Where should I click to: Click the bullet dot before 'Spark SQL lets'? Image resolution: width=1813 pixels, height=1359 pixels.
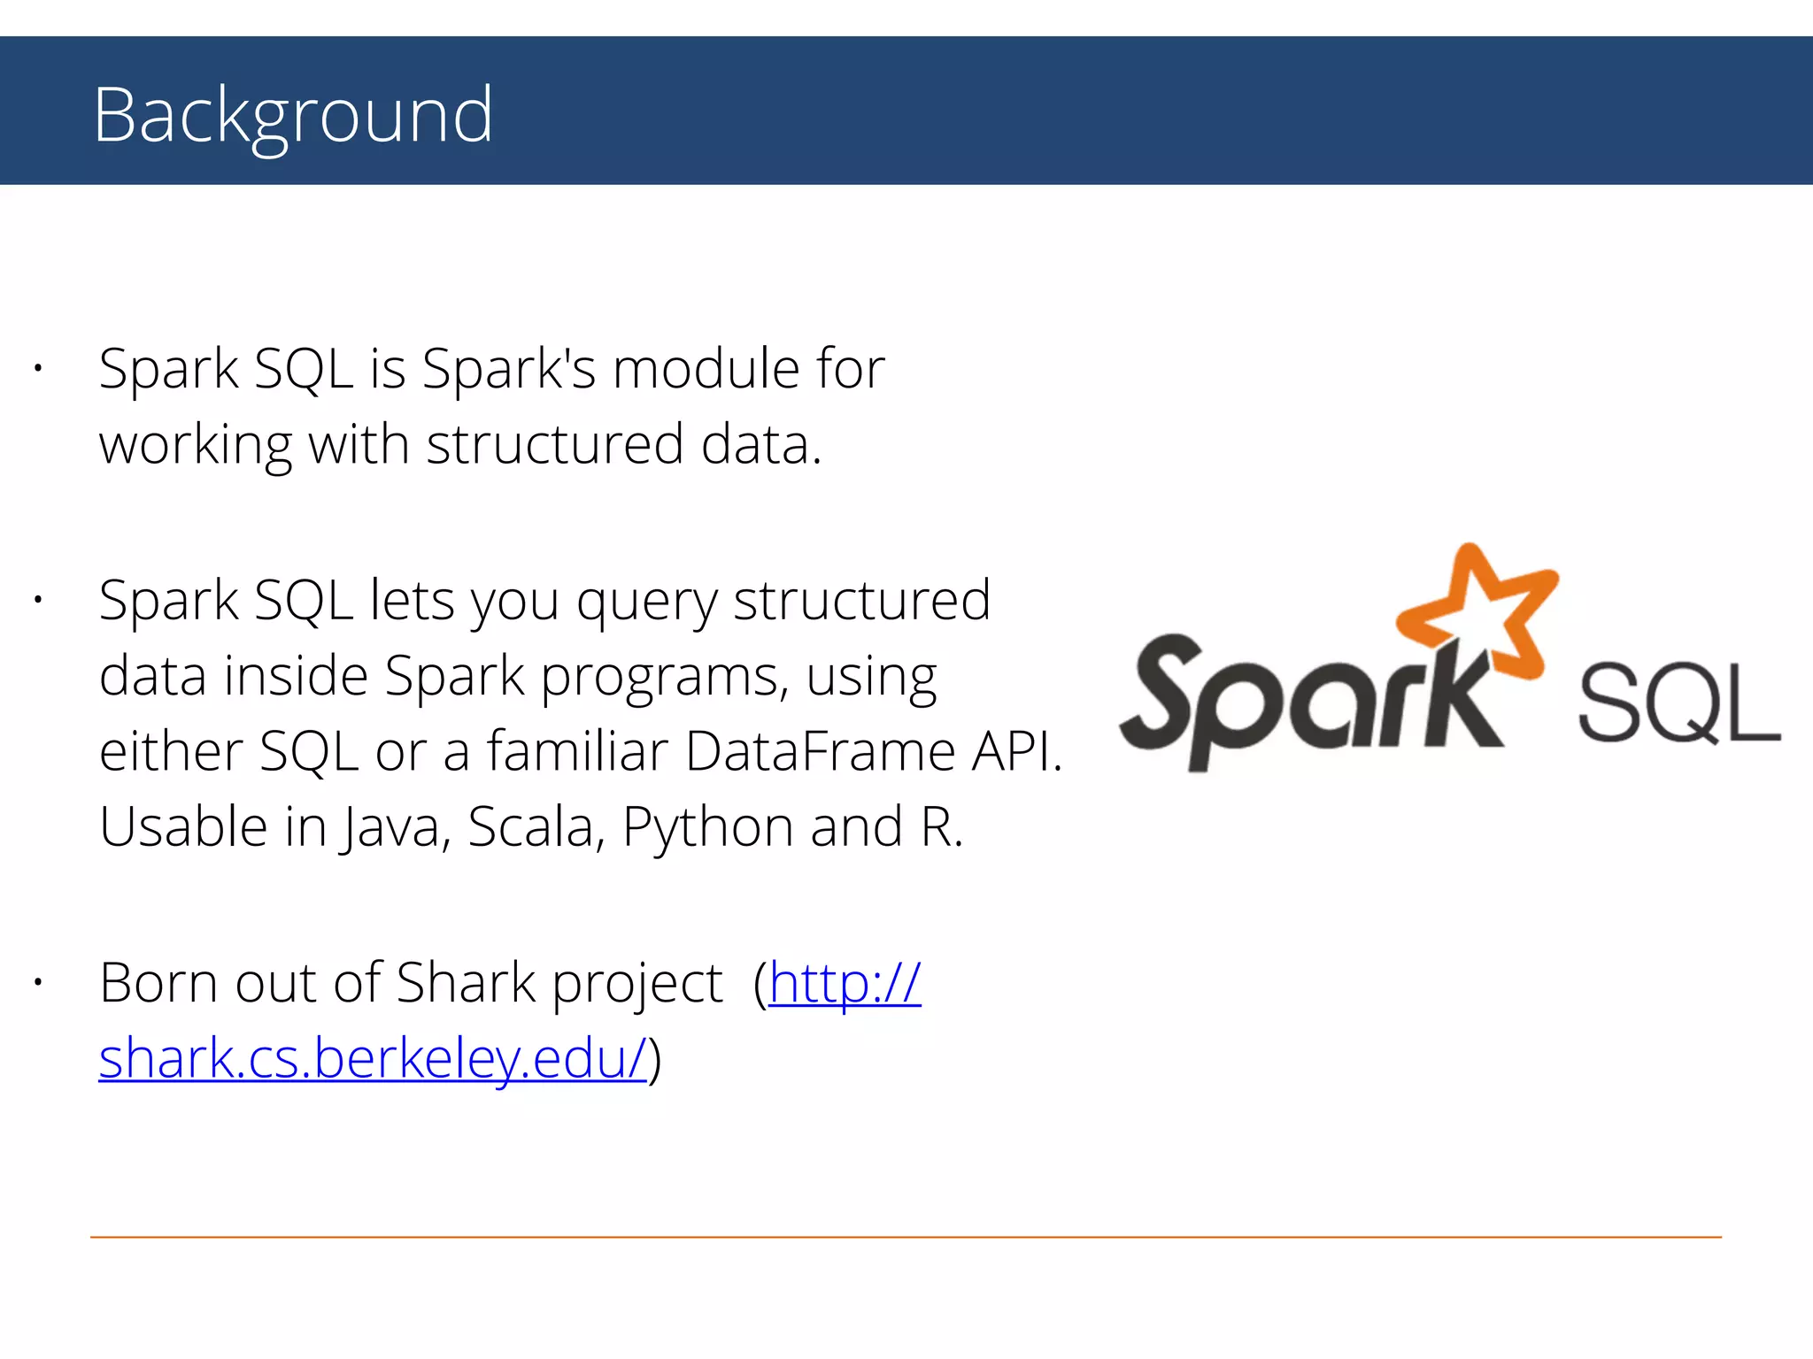[38, 600]
